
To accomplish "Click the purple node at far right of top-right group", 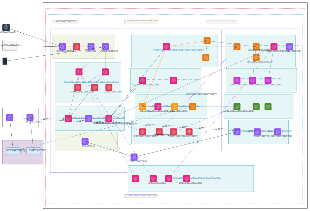I will pyautogui.click(x=290, y=47).
